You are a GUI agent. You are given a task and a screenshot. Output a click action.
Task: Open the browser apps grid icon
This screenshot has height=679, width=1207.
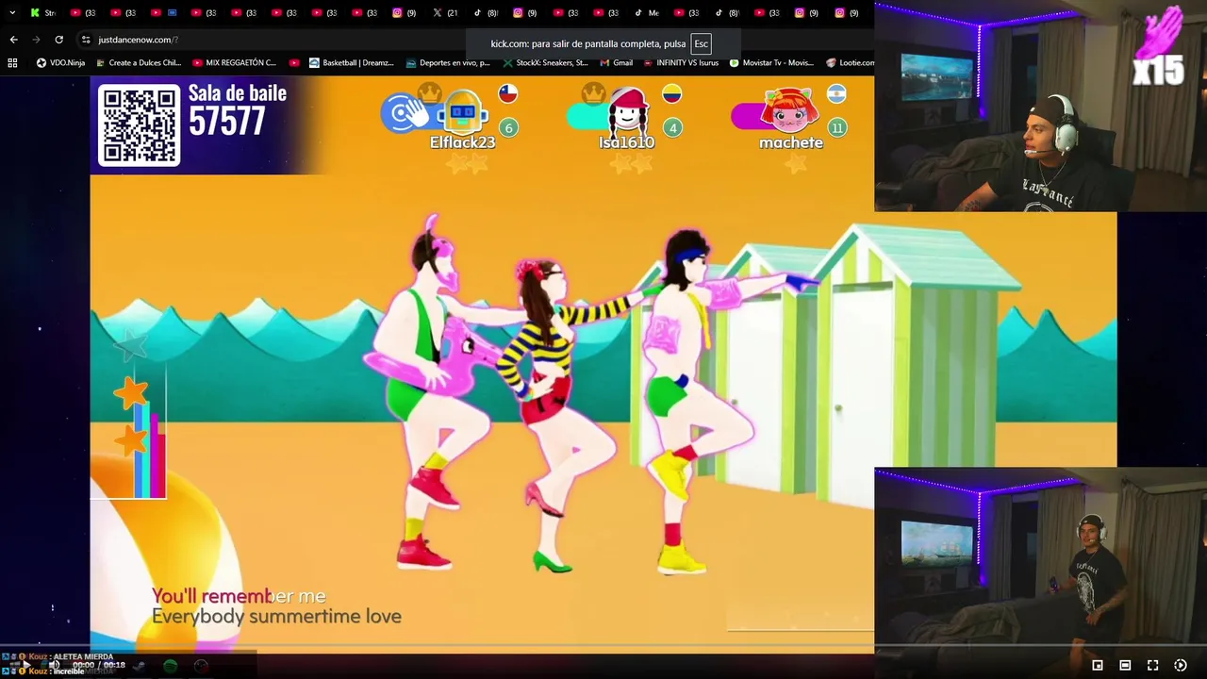pos(12,63)
